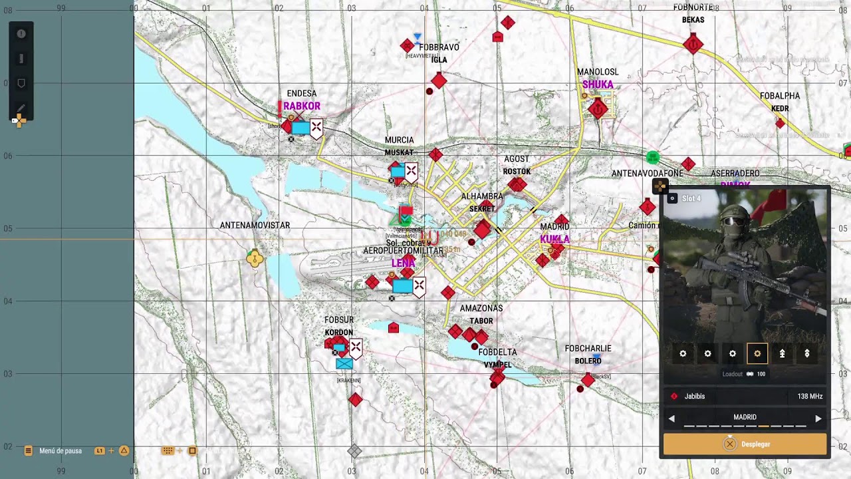Click the white crossed-tools shield at RABKOR

click(316, 128)
